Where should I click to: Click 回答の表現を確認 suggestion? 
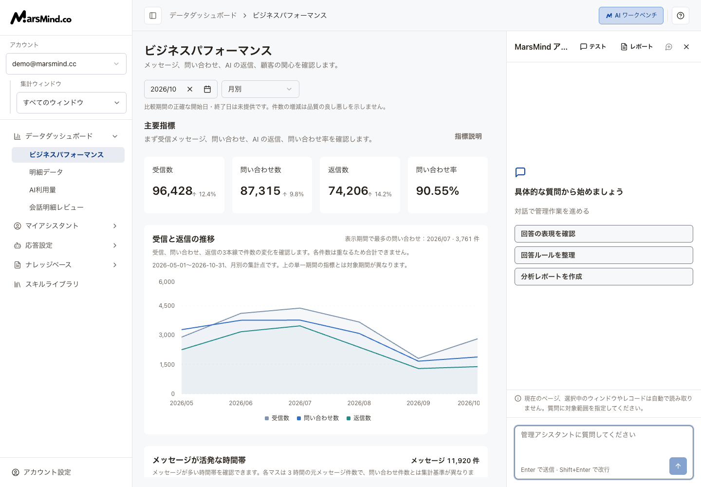click(604, 234)
